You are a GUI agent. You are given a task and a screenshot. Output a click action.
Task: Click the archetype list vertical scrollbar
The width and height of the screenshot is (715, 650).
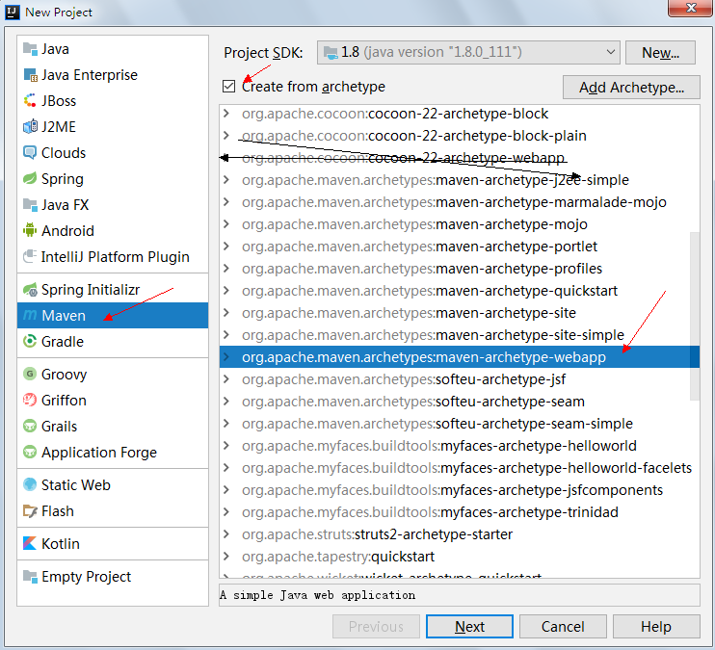pos(695,316)
